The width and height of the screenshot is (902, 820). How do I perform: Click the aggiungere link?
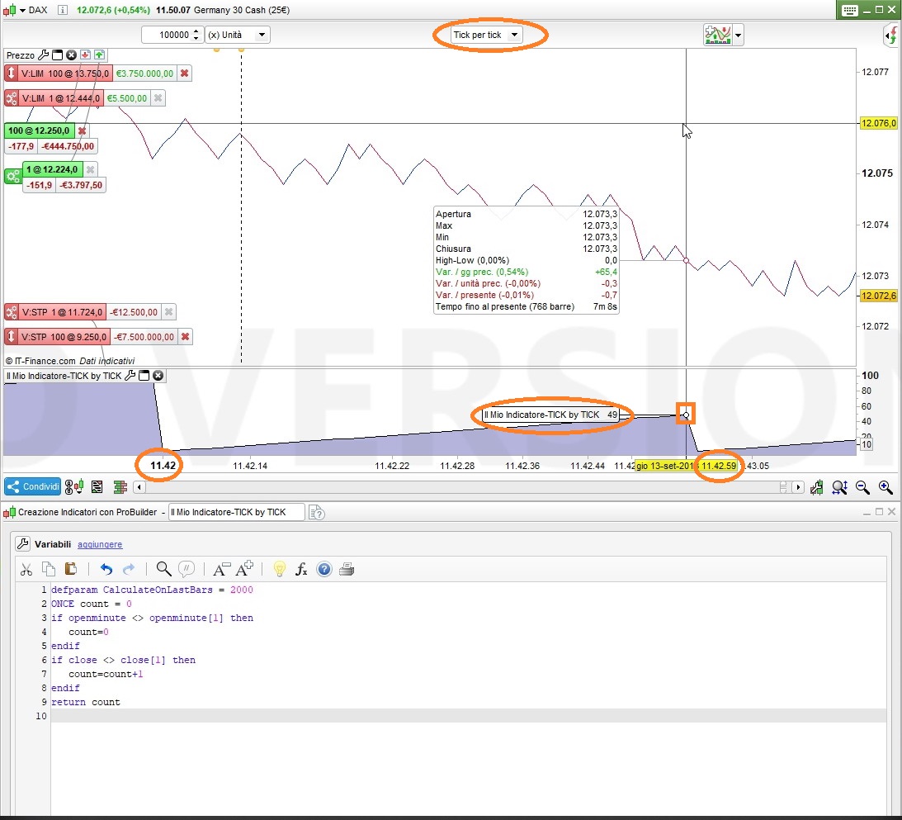pyautogui.click(x=100, y=544)
